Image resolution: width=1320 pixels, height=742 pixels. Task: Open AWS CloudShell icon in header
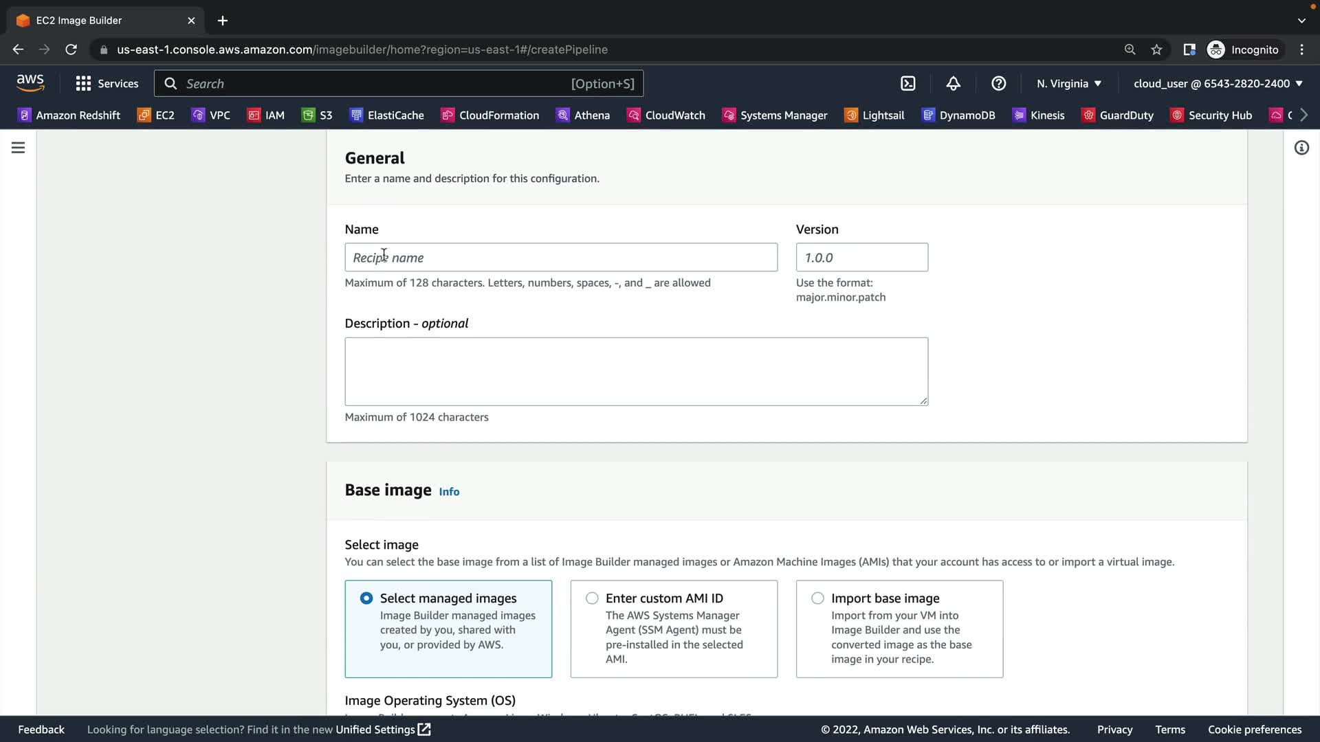[907, 84]
